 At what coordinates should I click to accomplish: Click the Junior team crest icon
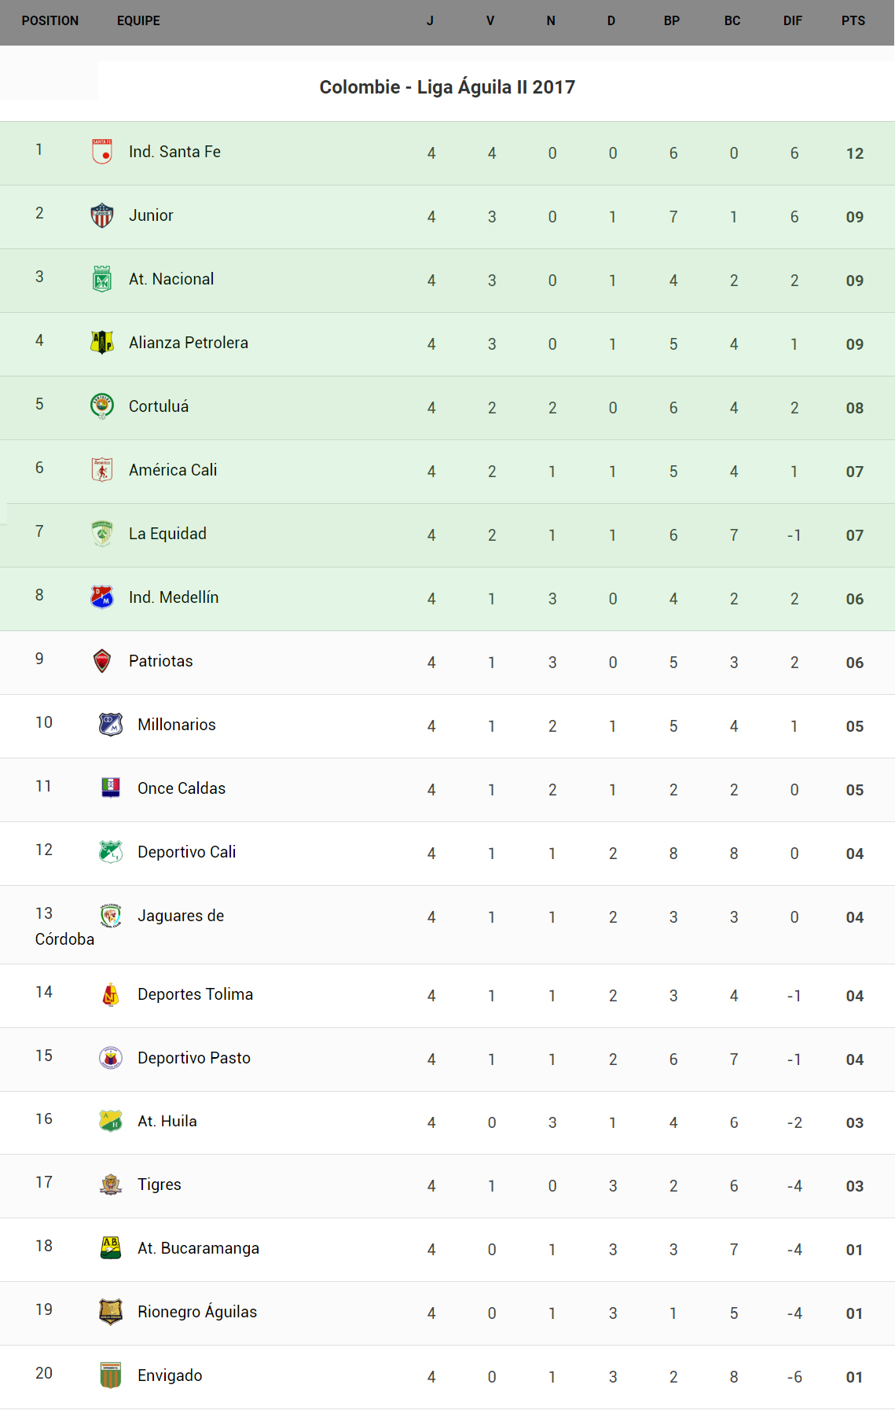click(x=102, y=215)
